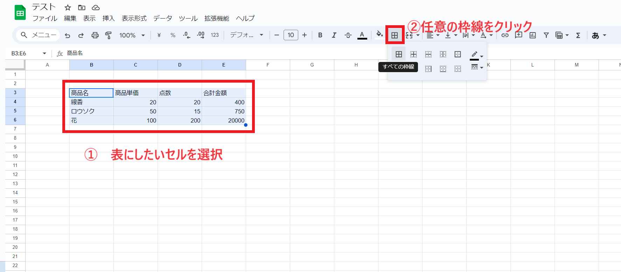Image resolution: width=621 pixels, height=272 pixels.
Task: Undo the last action
Action: 68,35
